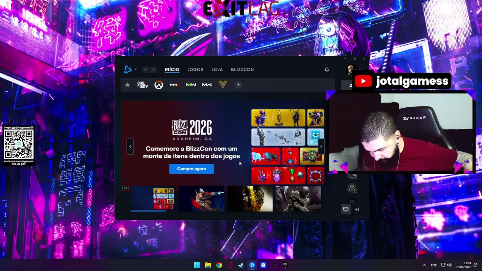Open Valorant from the taskbar
Viewport: 482px width, 271px height.
pos(275,265)
